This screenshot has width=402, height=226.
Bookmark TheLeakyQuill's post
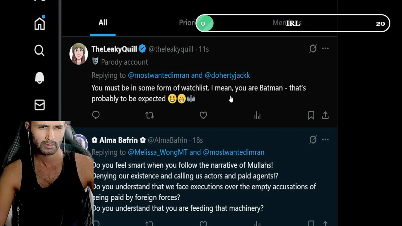(311, 116)
